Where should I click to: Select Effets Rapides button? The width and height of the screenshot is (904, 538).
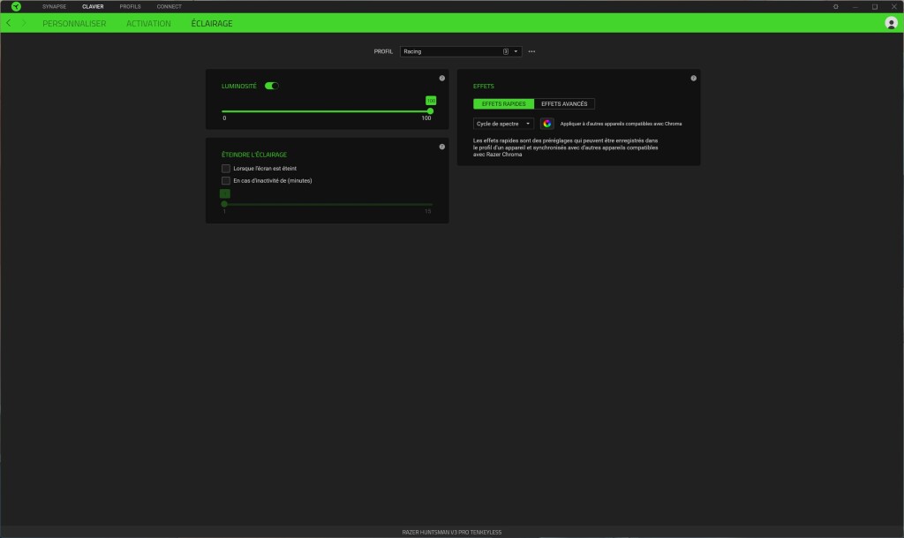point(503,103)
